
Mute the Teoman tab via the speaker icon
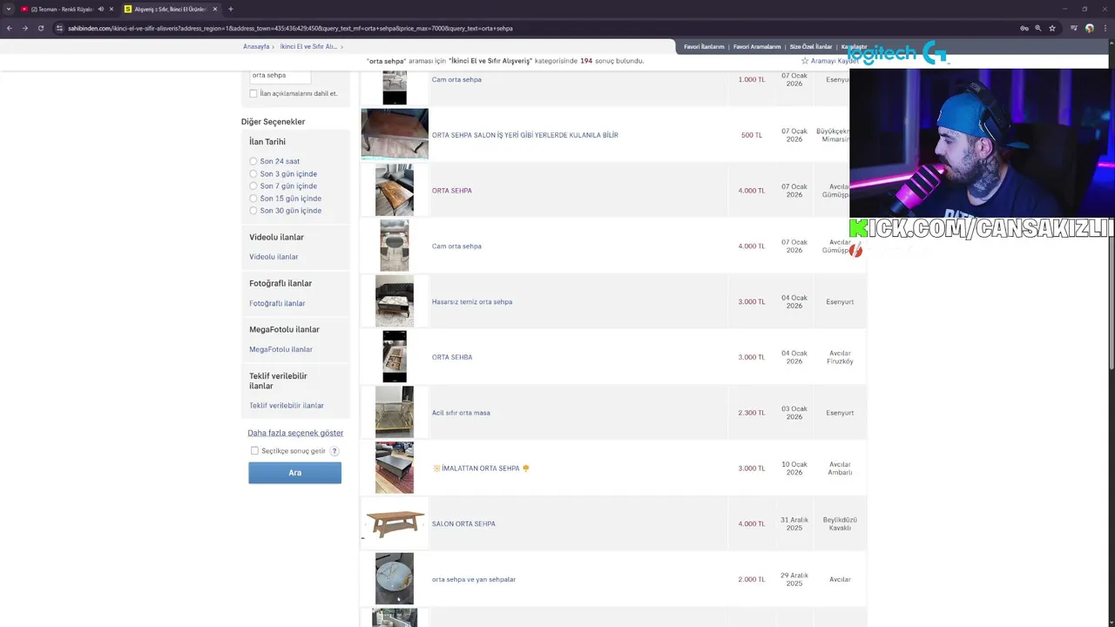tap(101, 9)
